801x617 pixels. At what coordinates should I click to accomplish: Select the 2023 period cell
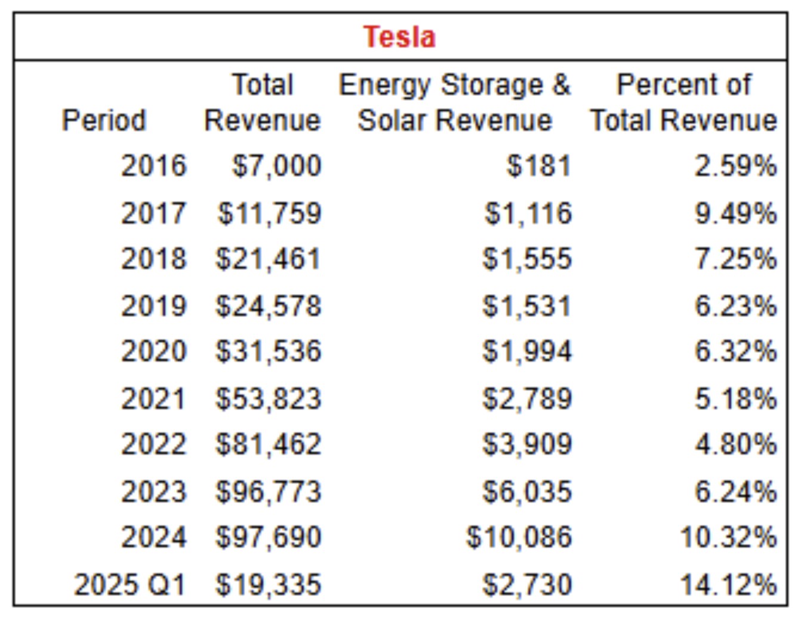[154, 492]
